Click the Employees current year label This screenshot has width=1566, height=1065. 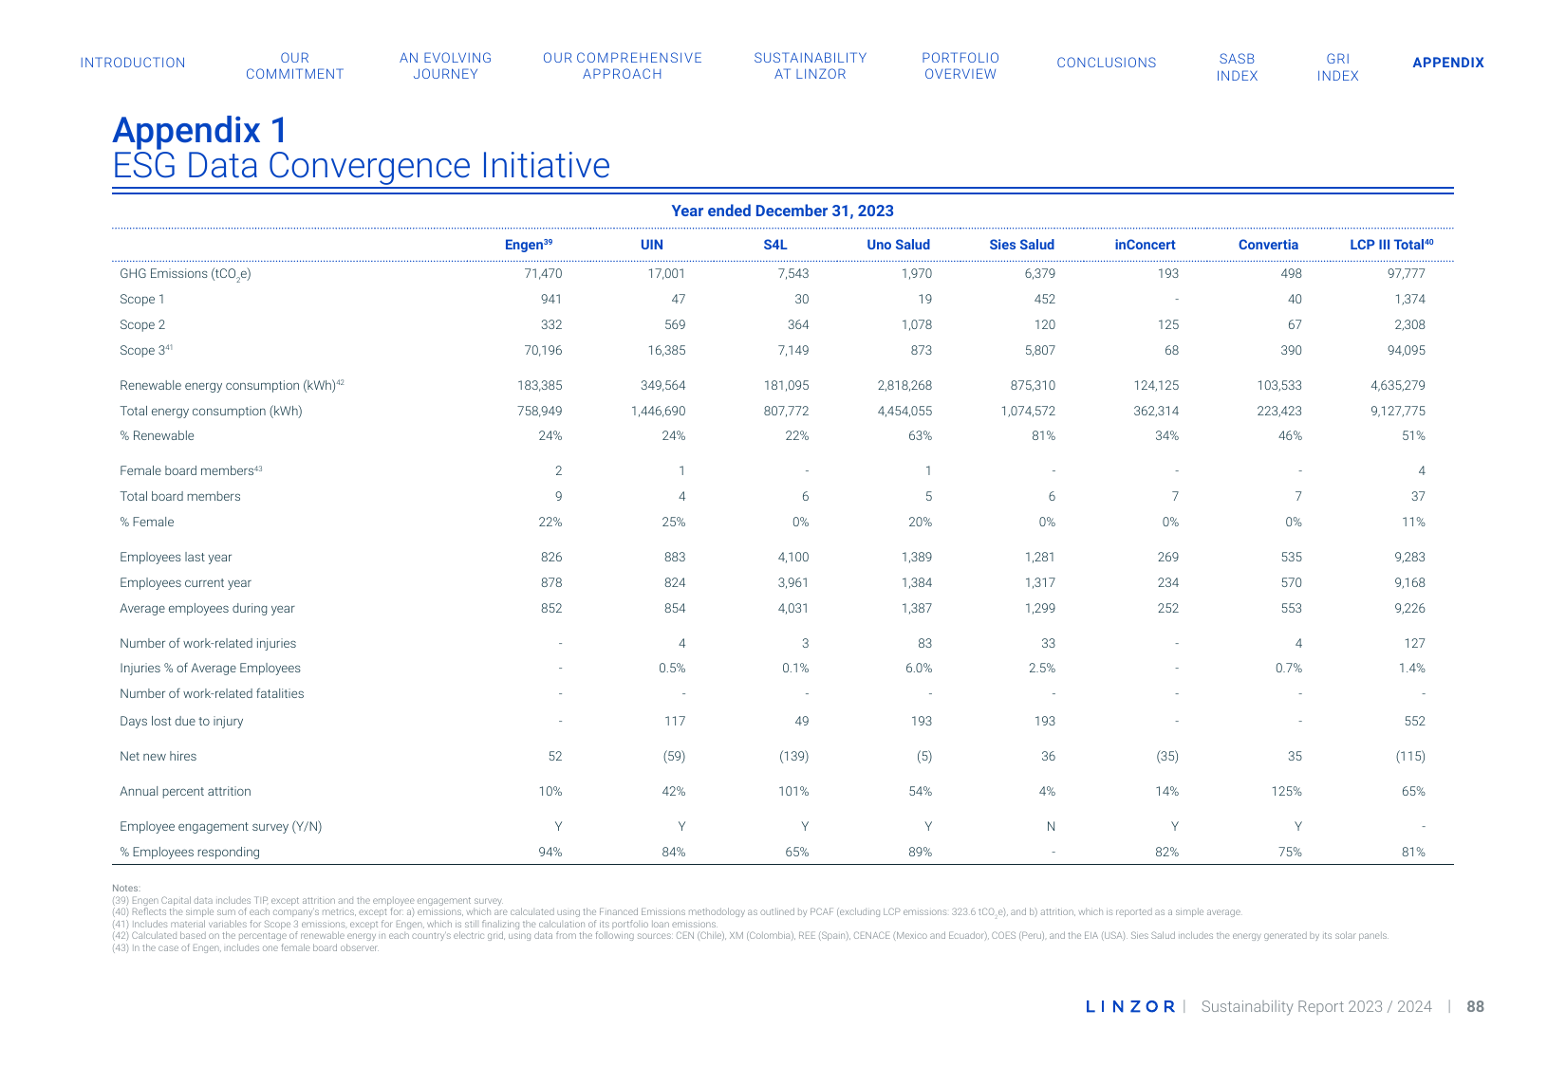tap(185, 583)
